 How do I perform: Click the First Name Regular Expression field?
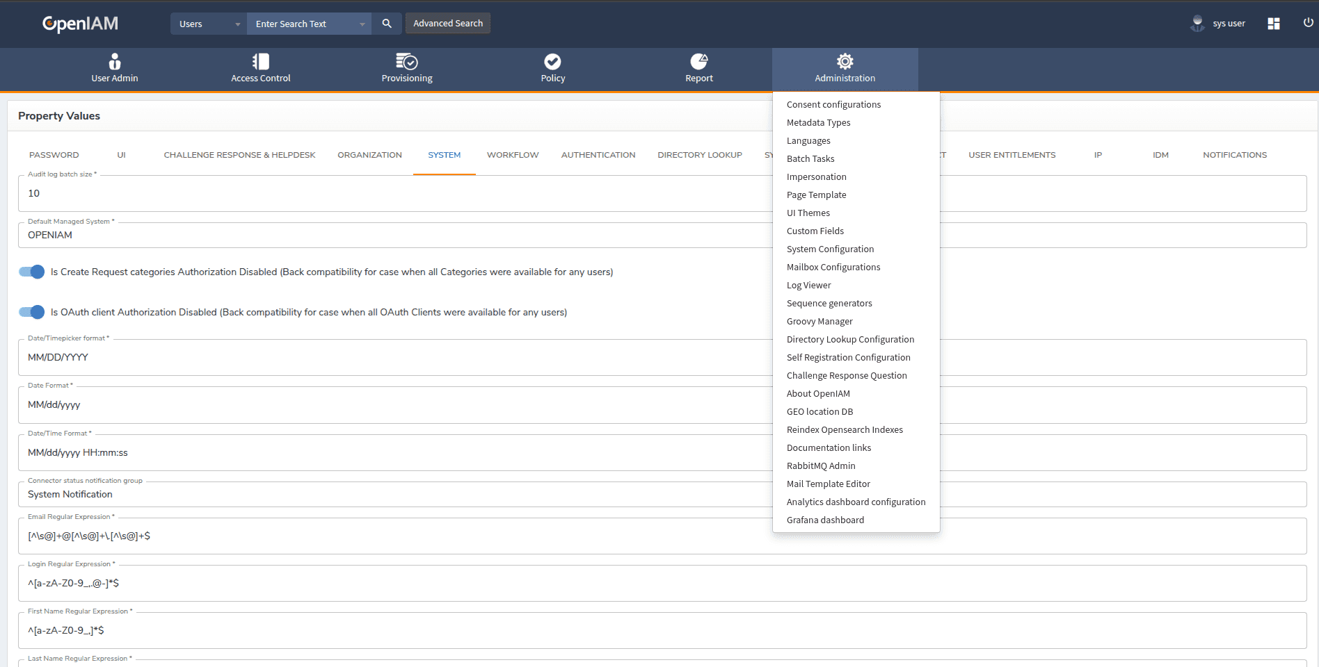(x=662, y=630)
